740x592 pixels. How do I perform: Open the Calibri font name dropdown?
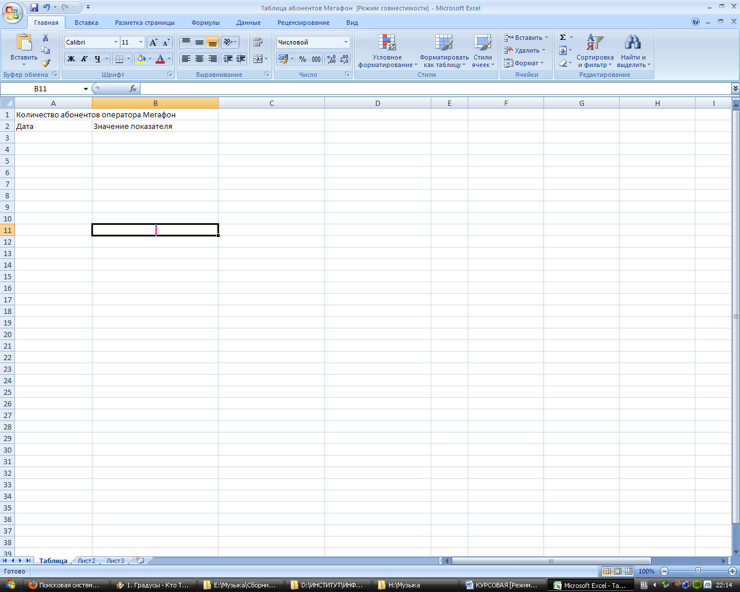(x=116, y=42)
